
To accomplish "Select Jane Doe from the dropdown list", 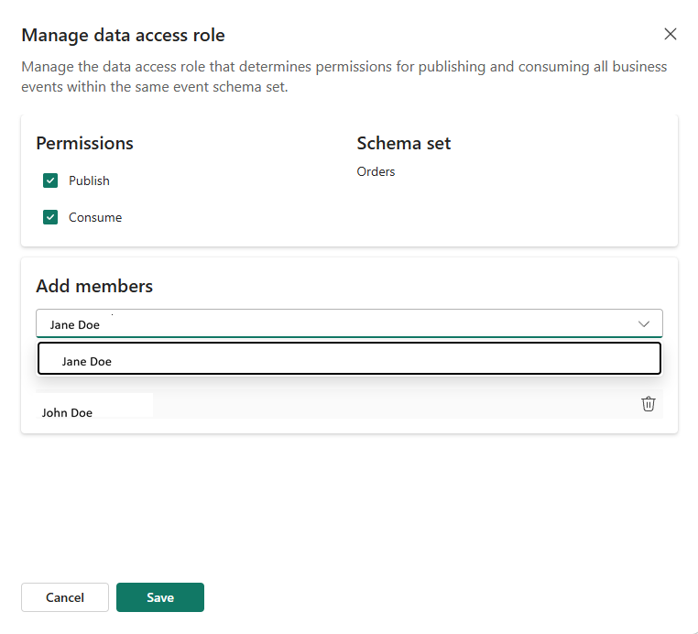I will pos(349,358).
